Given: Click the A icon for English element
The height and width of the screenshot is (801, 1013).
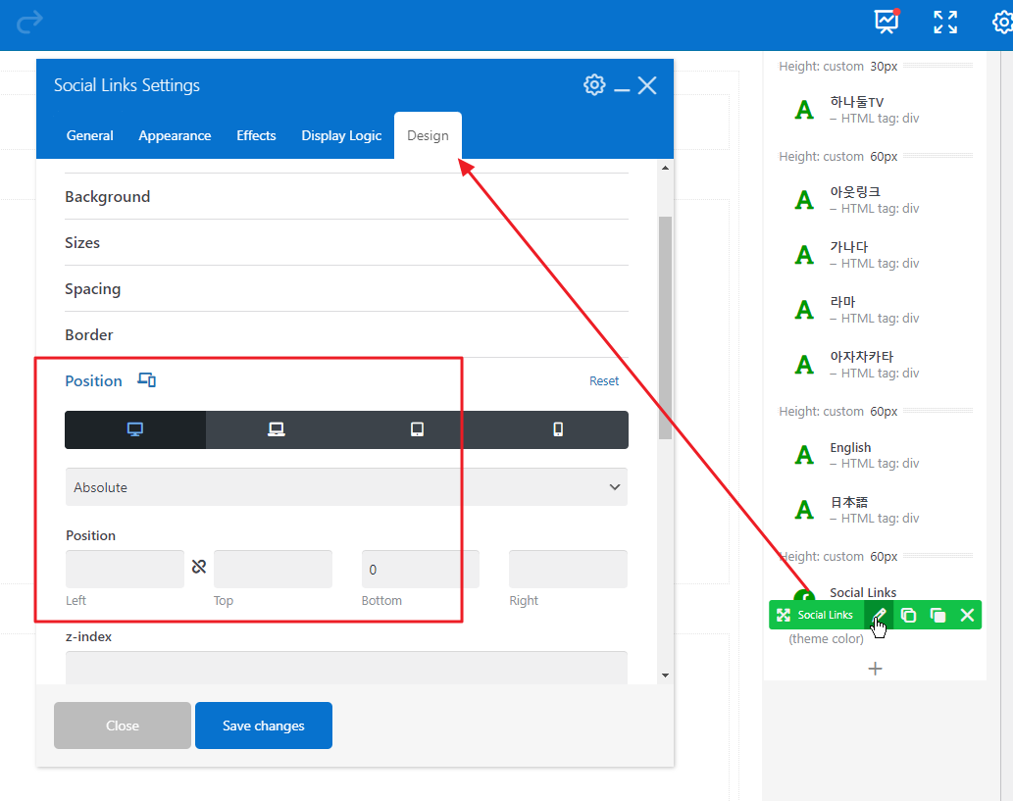Looking at the screenshot, I should click(x=804, y=455).
